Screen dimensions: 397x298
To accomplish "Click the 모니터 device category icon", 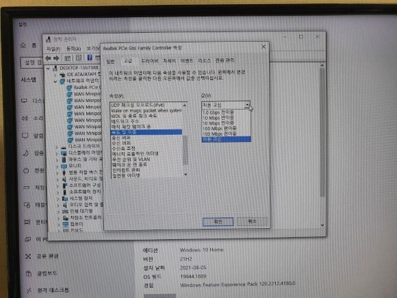I will 64,166.
